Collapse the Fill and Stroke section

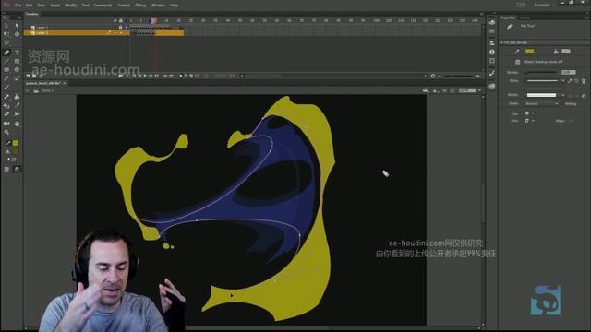point(501,42)
